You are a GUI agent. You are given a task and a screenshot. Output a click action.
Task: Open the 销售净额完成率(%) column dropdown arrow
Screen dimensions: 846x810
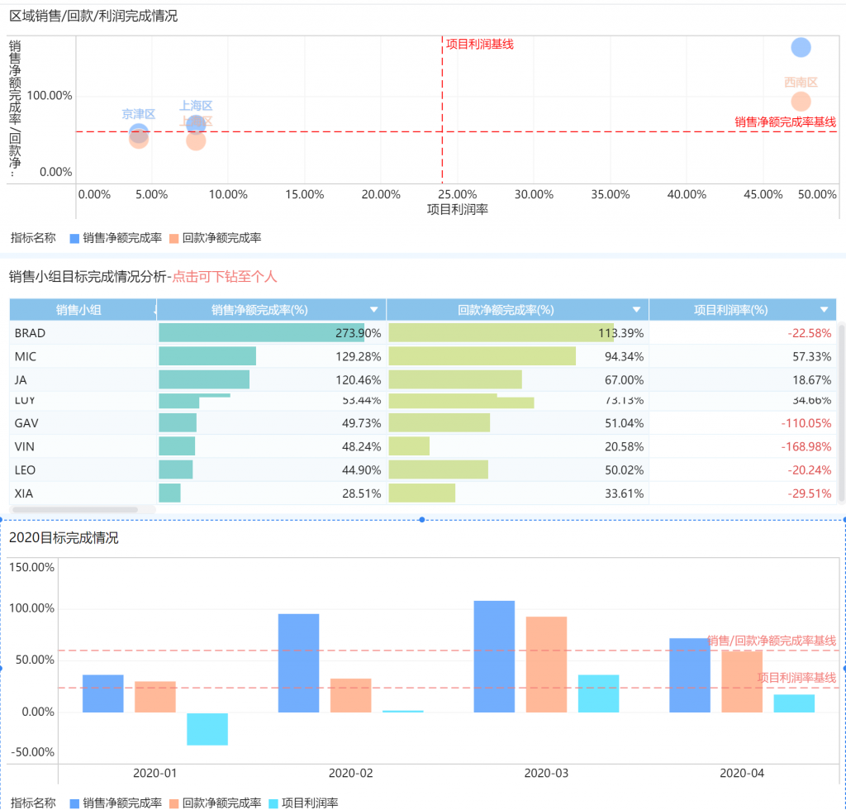click(374, 310)
